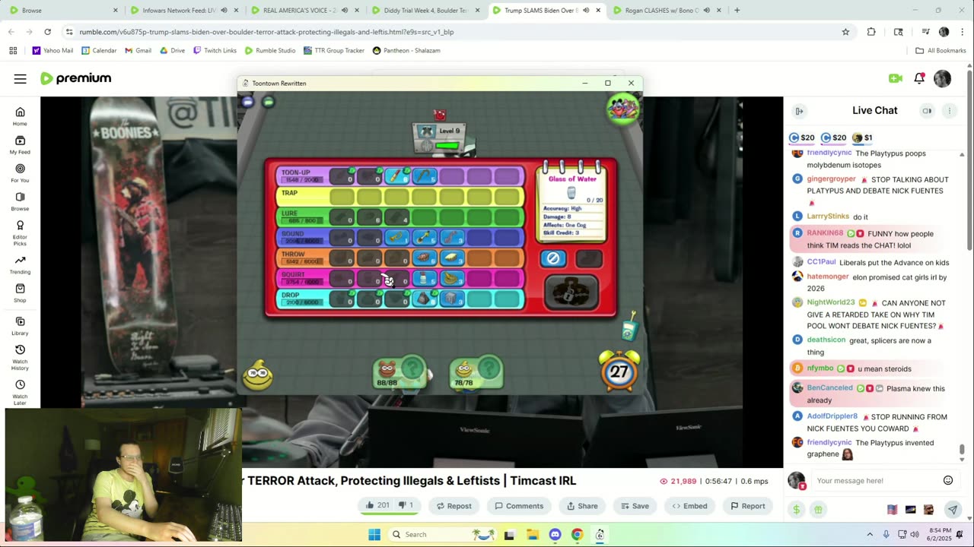
Task: Open the TTR Group Tracker bookmark
Action: pyautogui.click(x=333, y=51)
